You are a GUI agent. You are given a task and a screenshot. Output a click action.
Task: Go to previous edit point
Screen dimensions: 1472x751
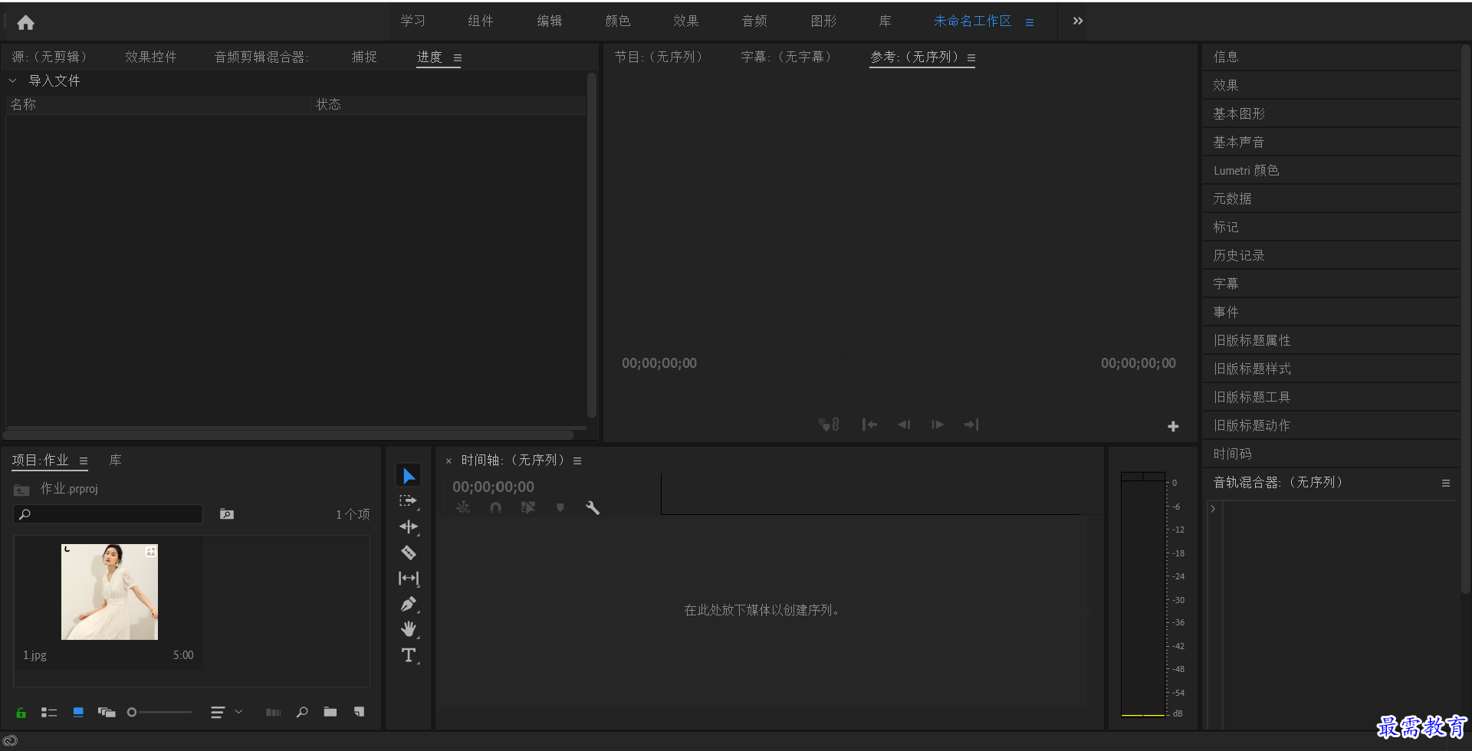coord(869,425)
